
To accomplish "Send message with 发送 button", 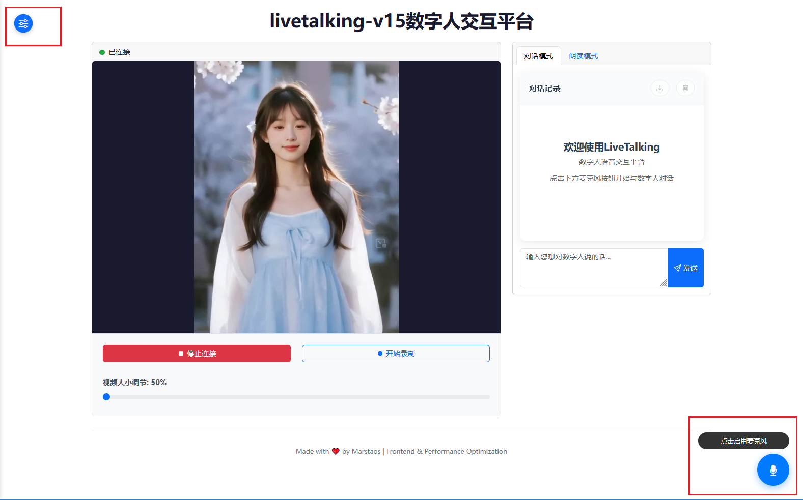I will click(x=685, y=268).
